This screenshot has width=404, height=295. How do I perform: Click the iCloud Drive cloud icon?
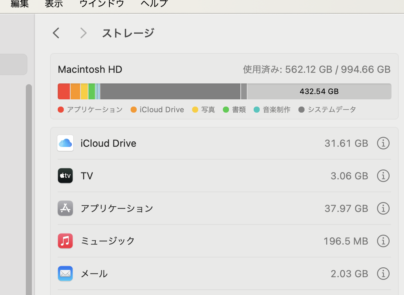[65, 143]
